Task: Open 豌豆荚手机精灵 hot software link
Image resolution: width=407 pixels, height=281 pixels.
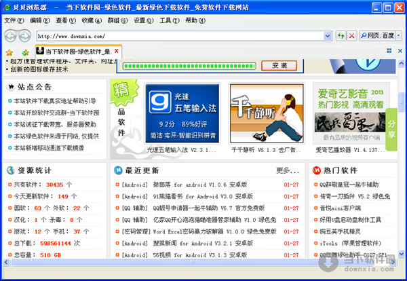Action: [x=340, y=231]
